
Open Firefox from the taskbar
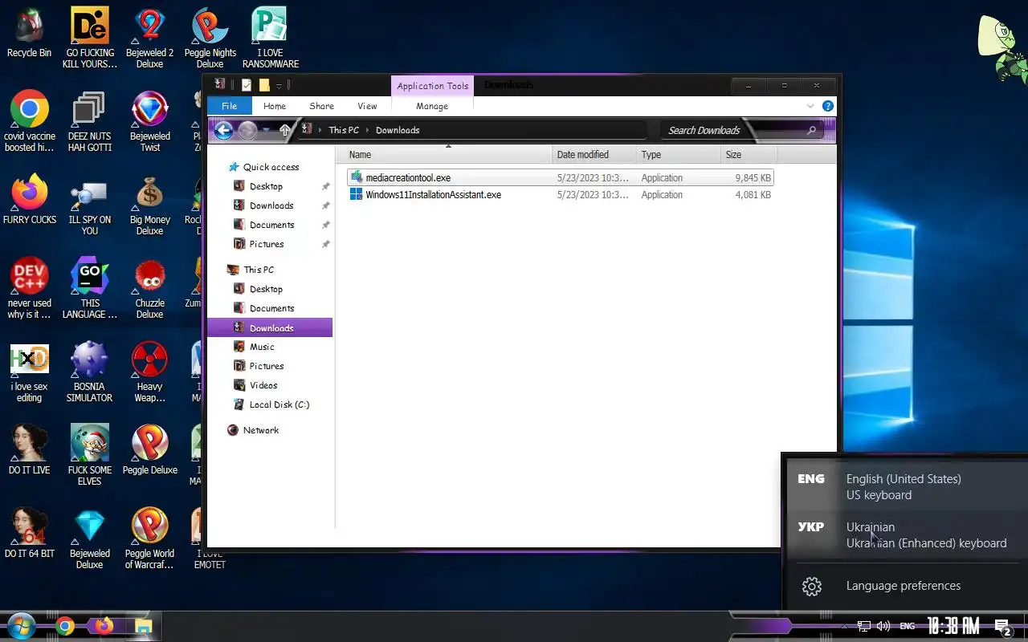point(104,626)
